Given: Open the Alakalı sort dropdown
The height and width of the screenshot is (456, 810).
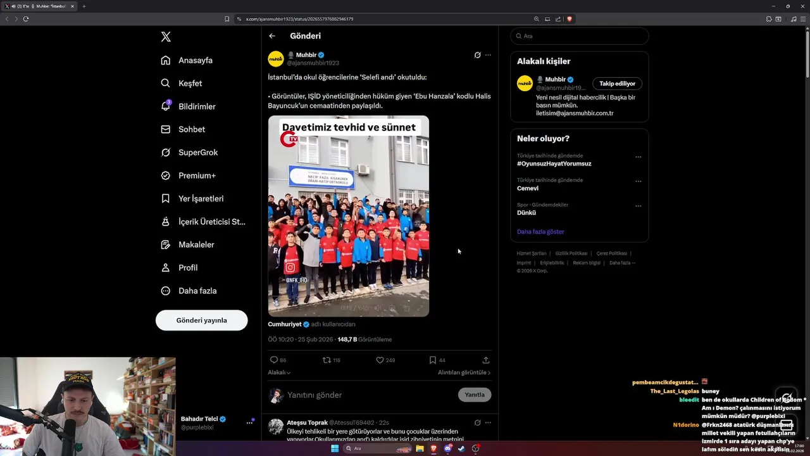Looking at the screenshot, I should click(x=279, y=372).
